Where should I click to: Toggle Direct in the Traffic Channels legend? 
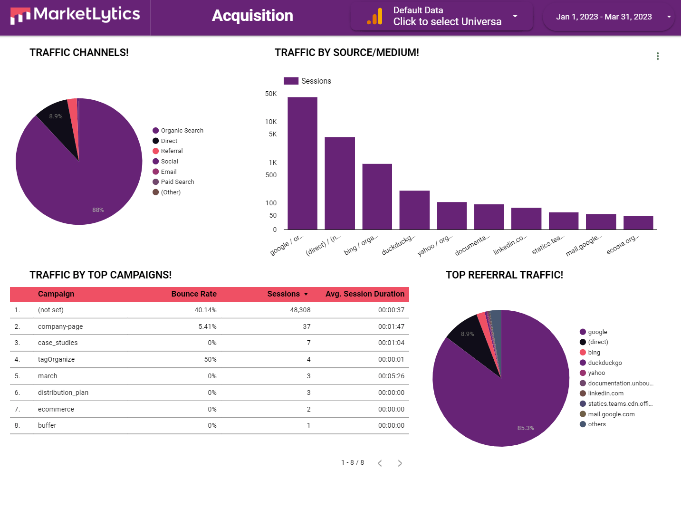click(x=165, y=141)
